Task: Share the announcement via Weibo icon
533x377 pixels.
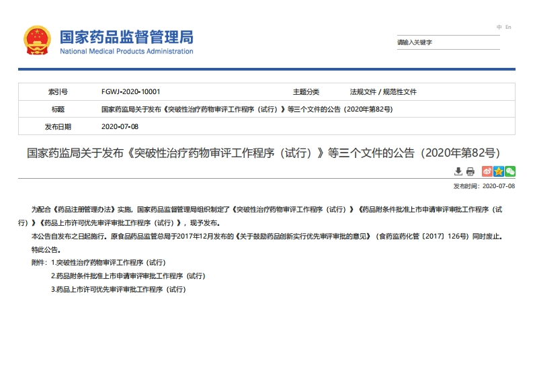Action: click(487, 171)
